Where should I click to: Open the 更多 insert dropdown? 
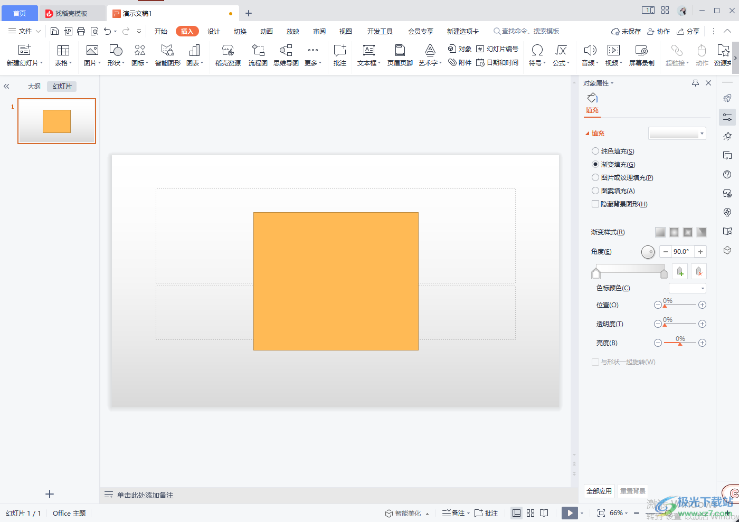313,55
